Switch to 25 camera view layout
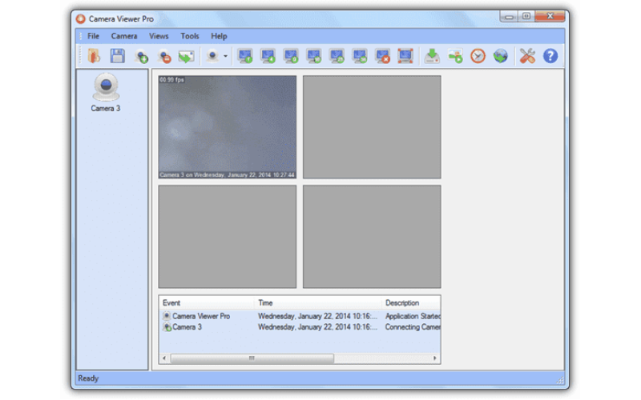 coord(337,56)
